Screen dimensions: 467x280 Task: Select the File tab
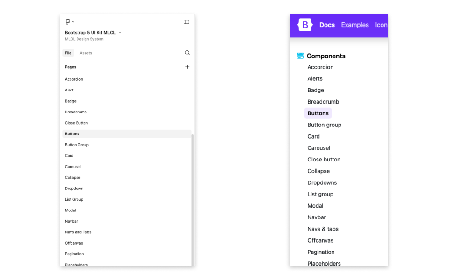[68, 53]
